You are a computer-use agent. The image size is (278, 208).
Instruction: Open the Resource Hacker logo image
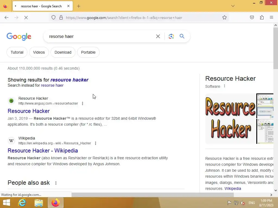pos(230,119)
